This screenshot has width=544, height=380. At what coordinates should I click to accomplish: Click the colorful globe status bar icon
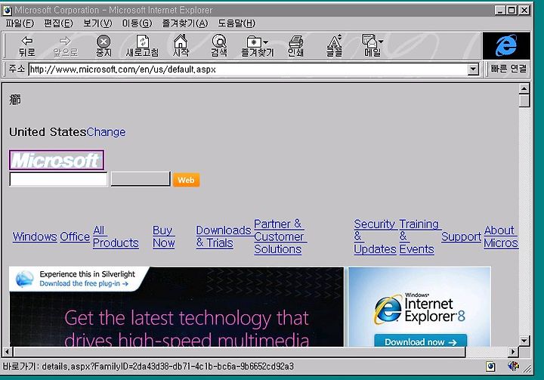coord(514,366)
